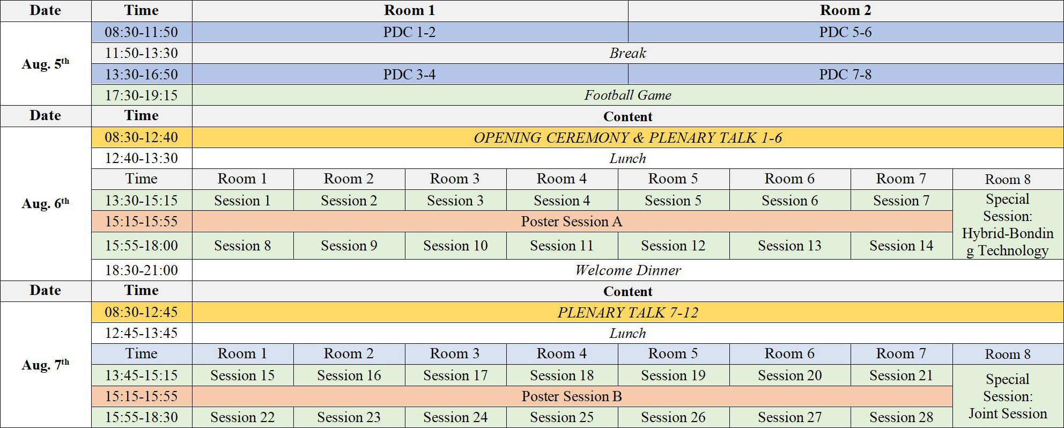
Task: Click the Session 1 cell
Action: tap(242, 200)
